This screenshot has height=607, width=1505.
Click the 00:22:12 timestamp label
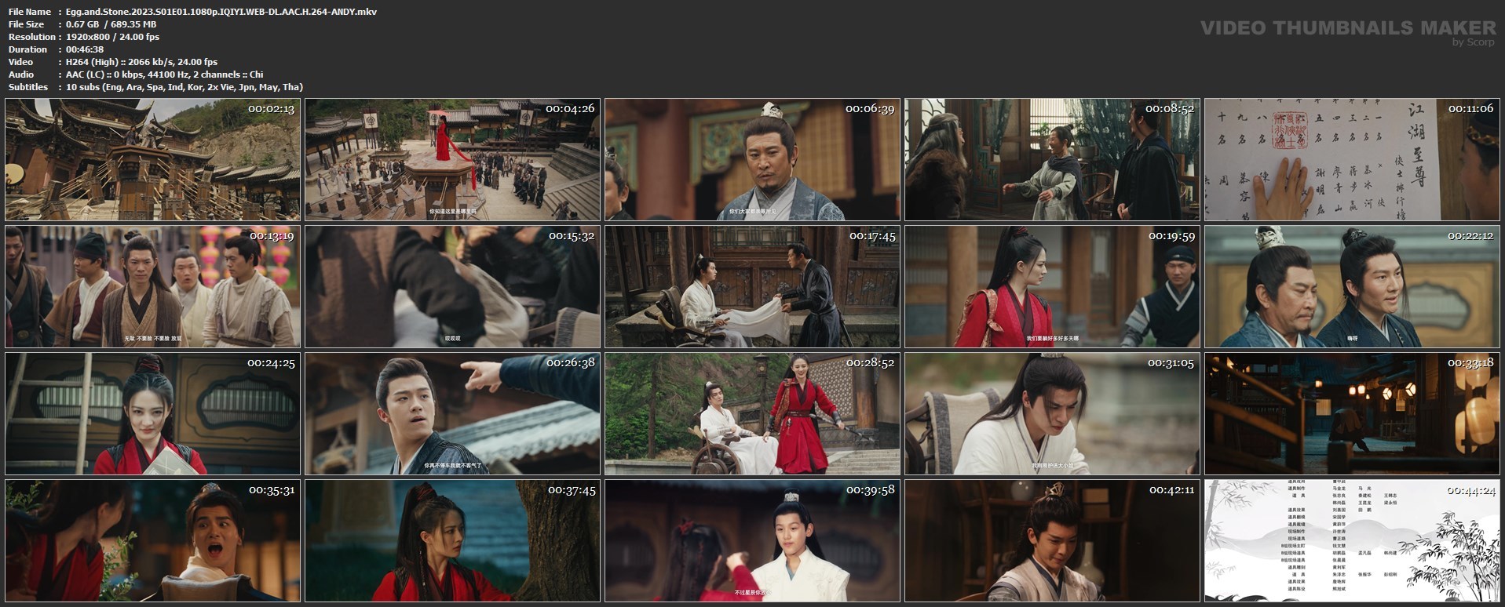[x=1471, y=236]
